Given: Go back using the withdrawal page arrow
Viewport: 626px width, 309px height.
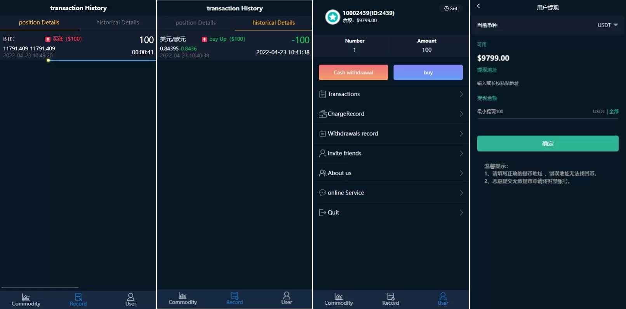Looking at the screenshot, I should coord(478,6).
